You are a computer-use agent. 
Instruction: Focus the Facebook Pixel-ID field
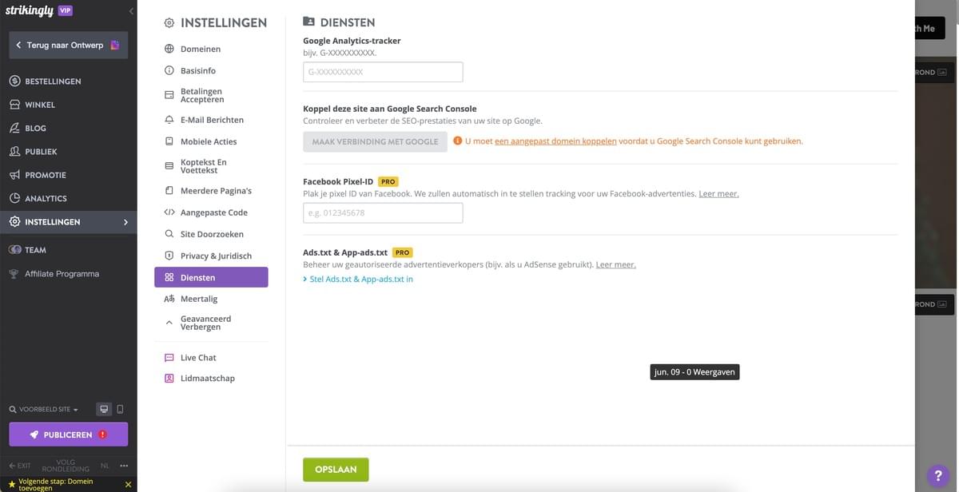383,213
